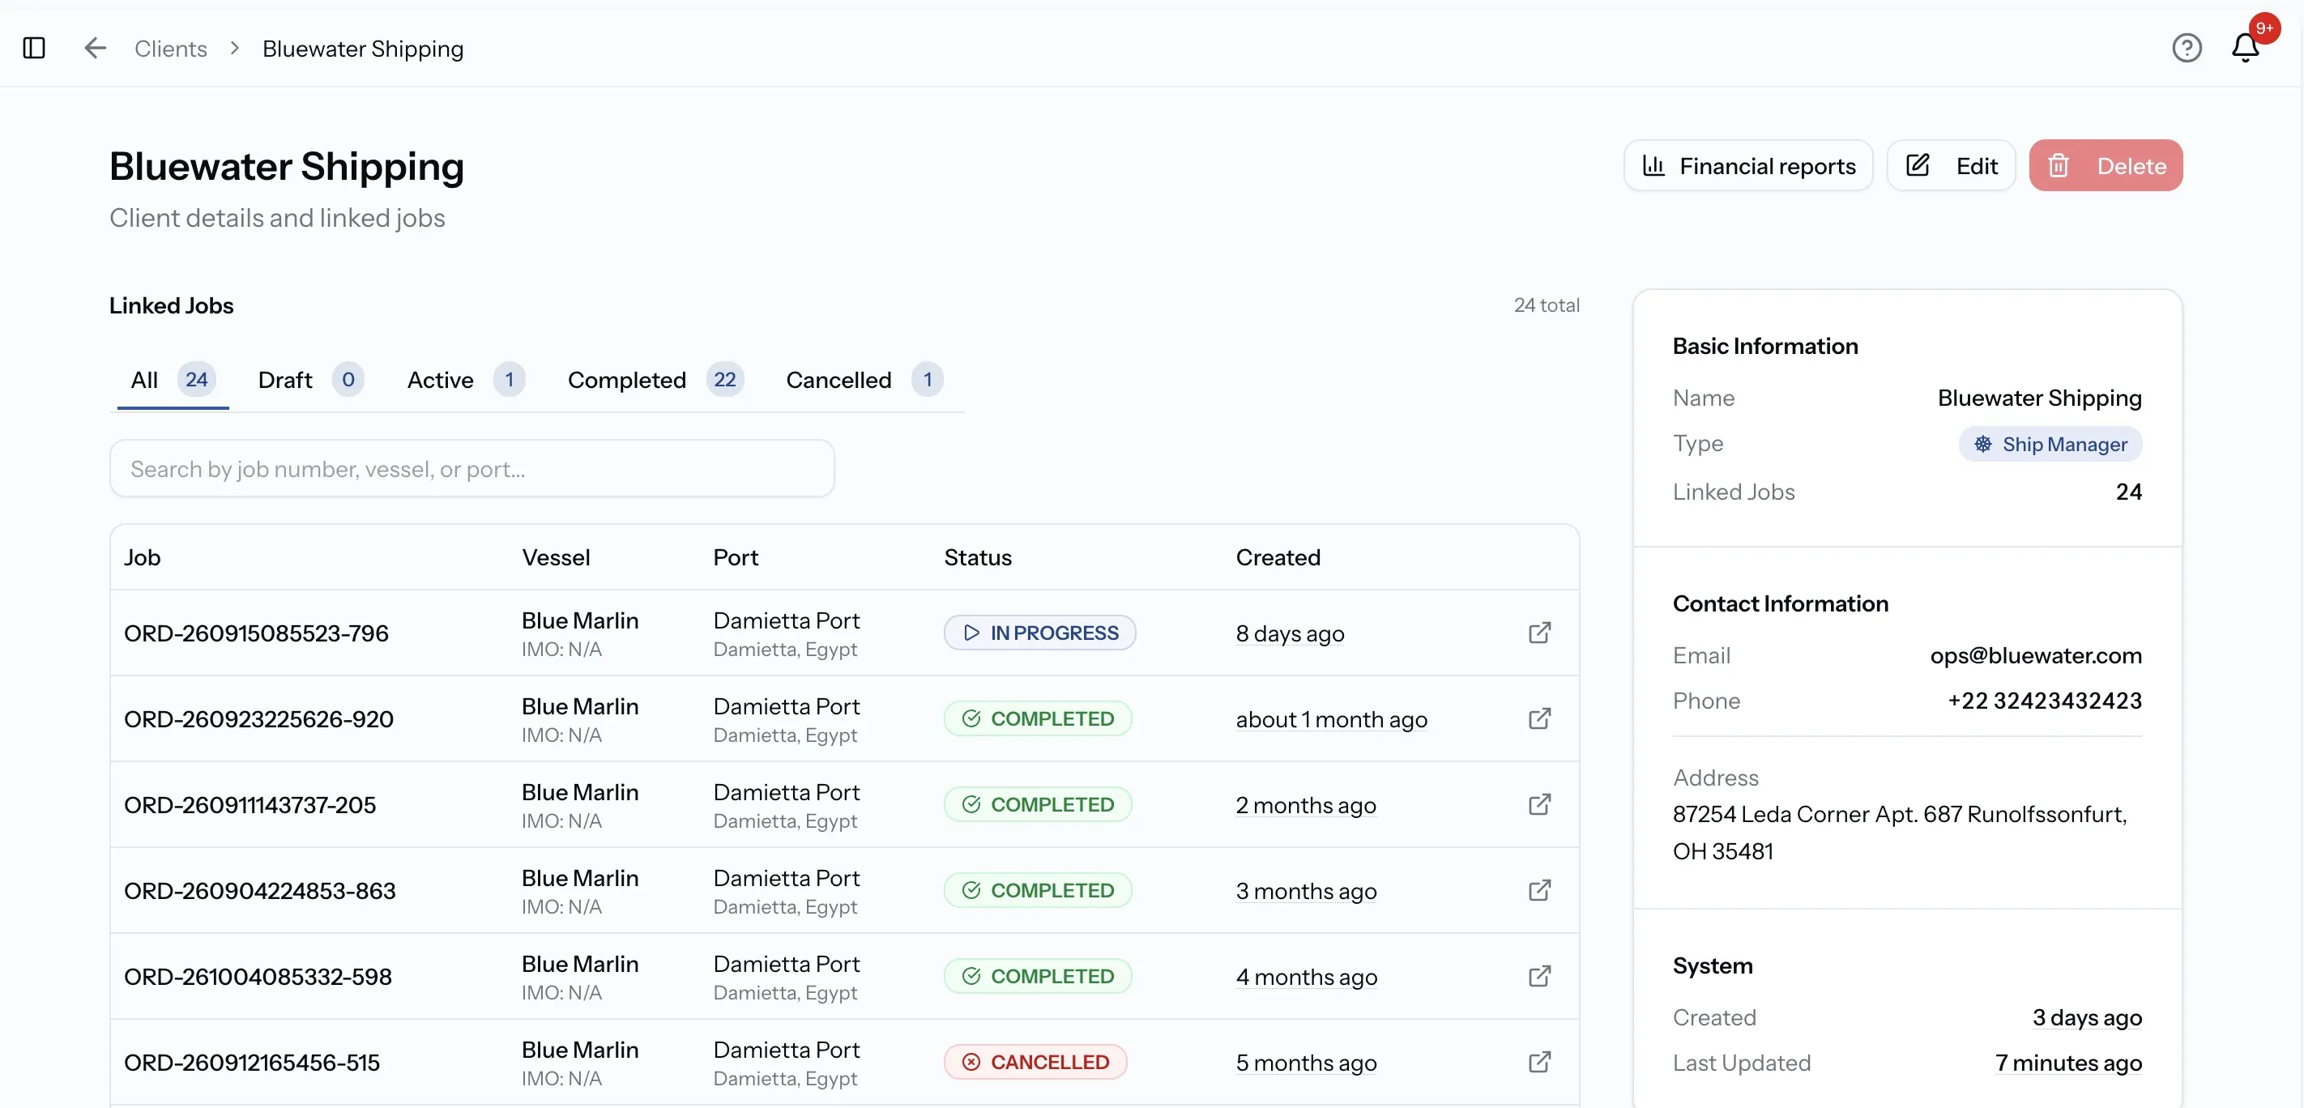The width and height of the screenshot is (2304, 1108).
Task: Switch to the Draft tab
Action: pyautogui.click(x=310, y=380)
